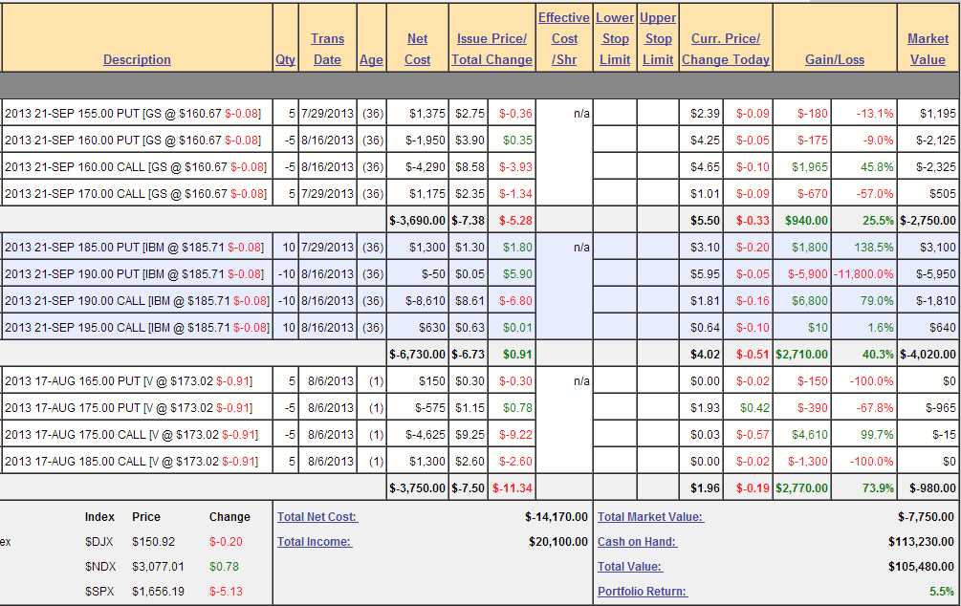961x606 pixels.
Task: Click the Market Value column header
Action: coord(928,49)
